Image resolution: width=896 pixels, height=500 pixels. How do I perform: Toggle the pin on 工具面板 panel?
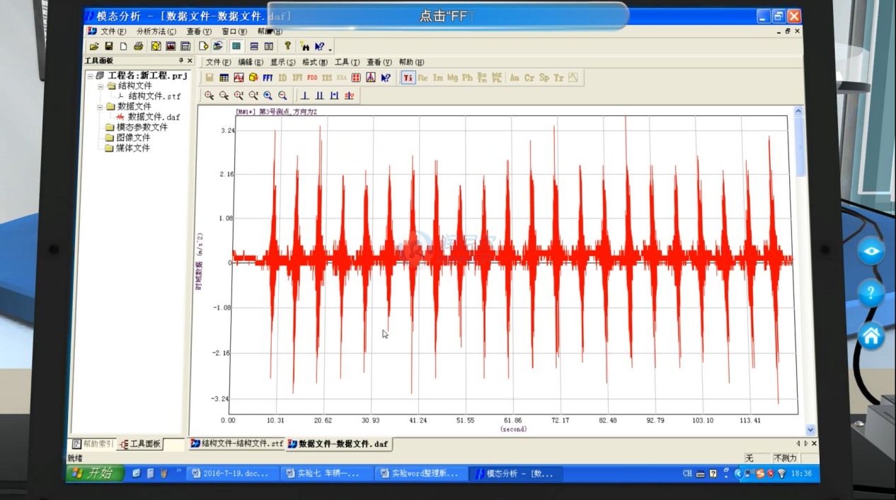[x=180, y=61]
